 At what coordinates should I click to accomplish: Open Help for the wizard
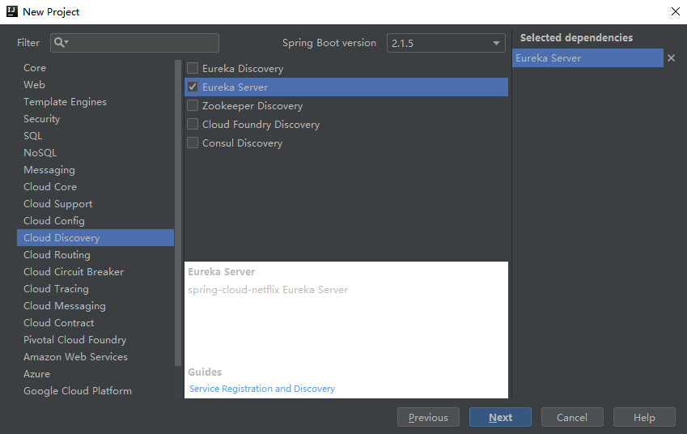(644, 417)
